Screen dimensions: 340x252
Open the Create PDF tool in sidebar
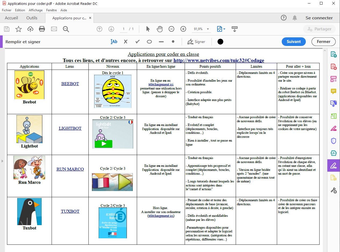coord(334,66)
